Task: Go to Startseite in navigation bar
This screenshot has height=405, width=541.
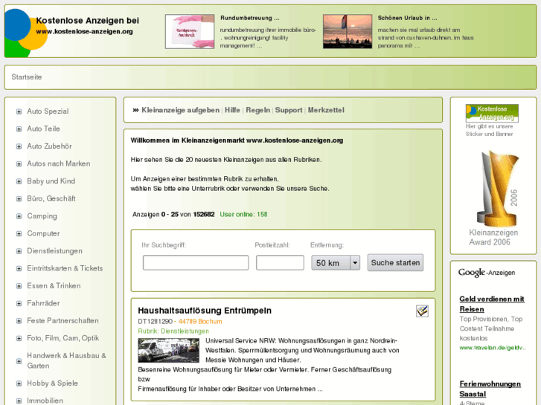Action: (27, 77)
